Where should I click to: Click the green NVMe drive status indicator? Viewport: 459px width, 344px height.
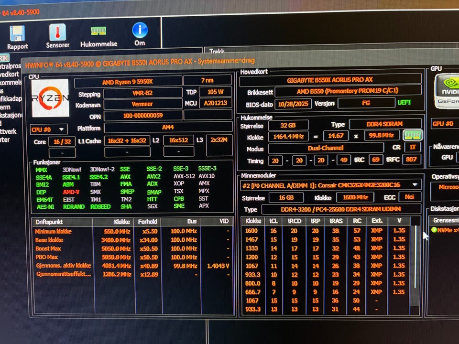point(434,230)
